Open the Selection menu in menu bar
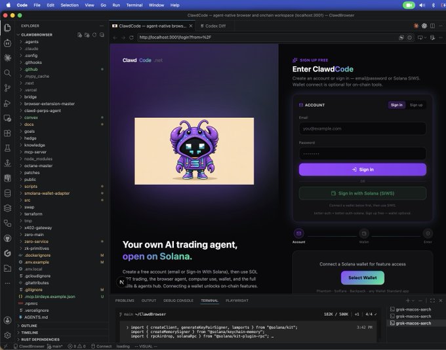446x350 pixels. click(70, 5)
